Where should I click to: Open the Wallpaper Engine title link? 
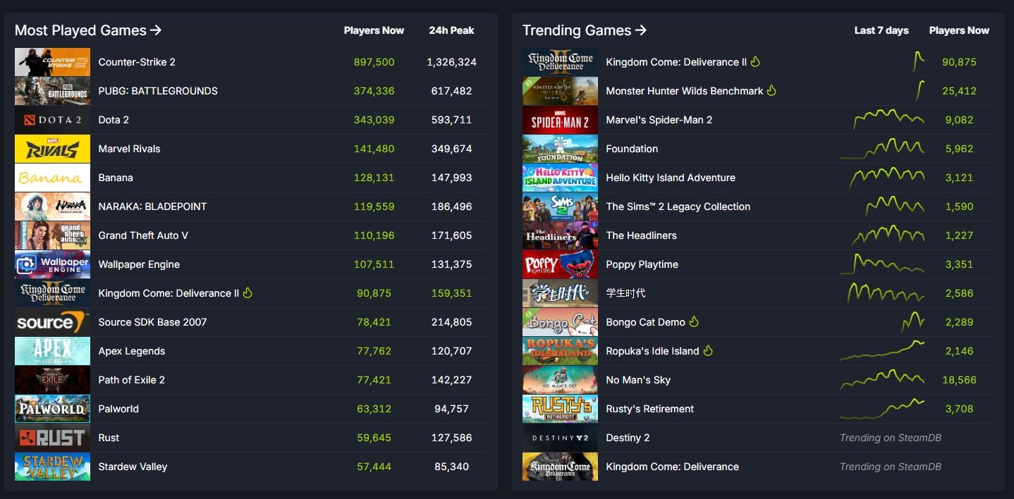click(x=139, y=264)
